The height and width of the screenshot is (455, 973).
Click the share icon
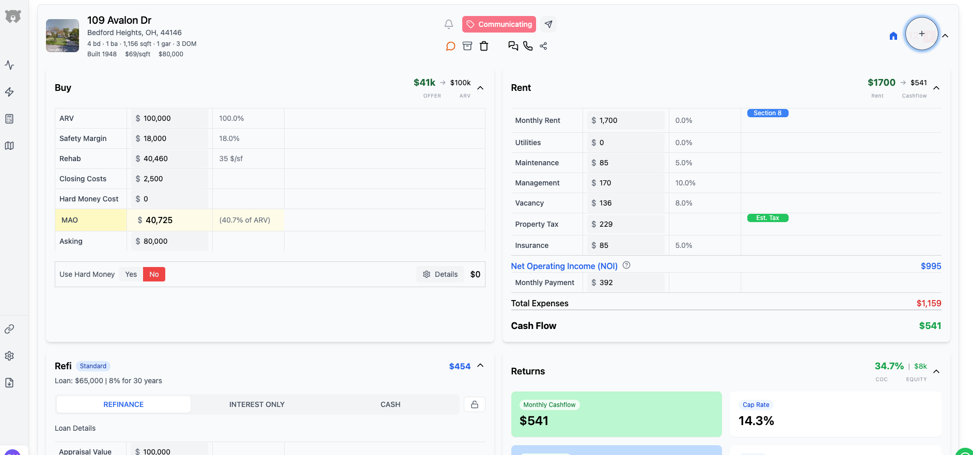coord(543,46)
